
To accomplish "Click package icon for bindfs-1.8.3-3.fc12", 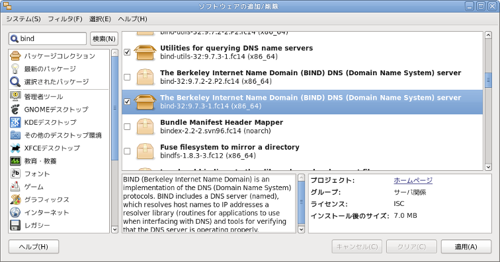I will (145, 152).
